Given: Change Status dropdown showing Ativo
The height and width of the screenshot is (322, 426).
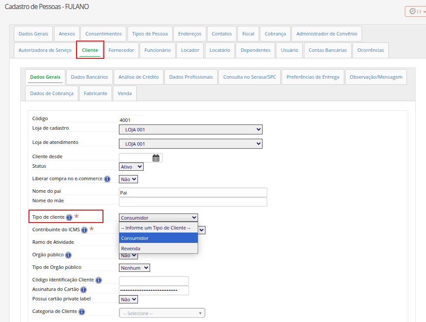Looking at the screenshot, I should tap(131, 167).
